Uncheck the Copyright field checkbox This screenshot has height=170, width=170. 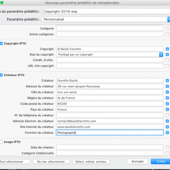point(167,49)
